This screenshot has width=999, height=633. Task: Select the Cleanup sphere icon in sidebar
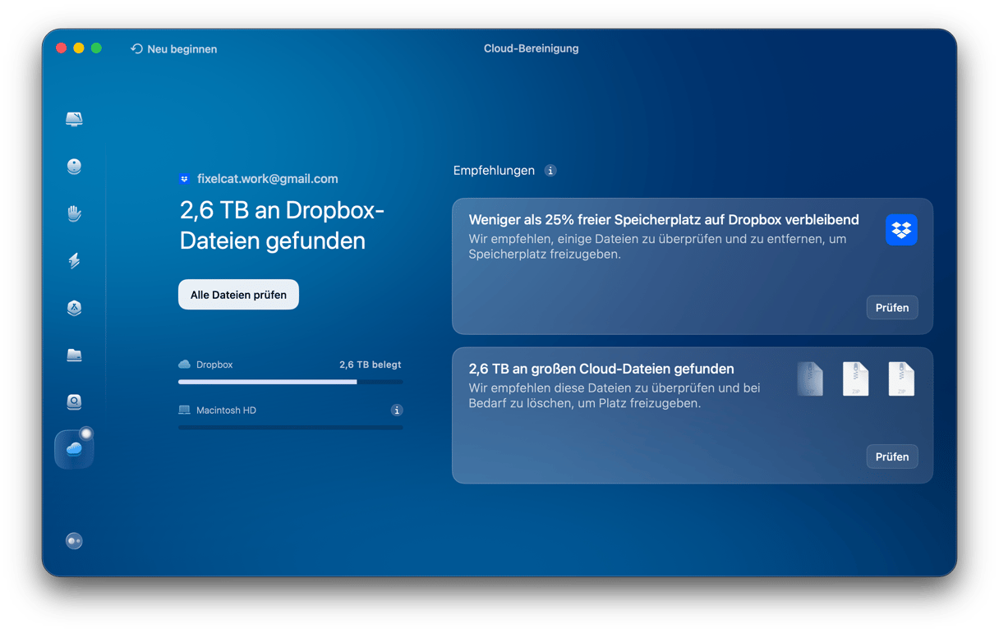coord(74,167)
